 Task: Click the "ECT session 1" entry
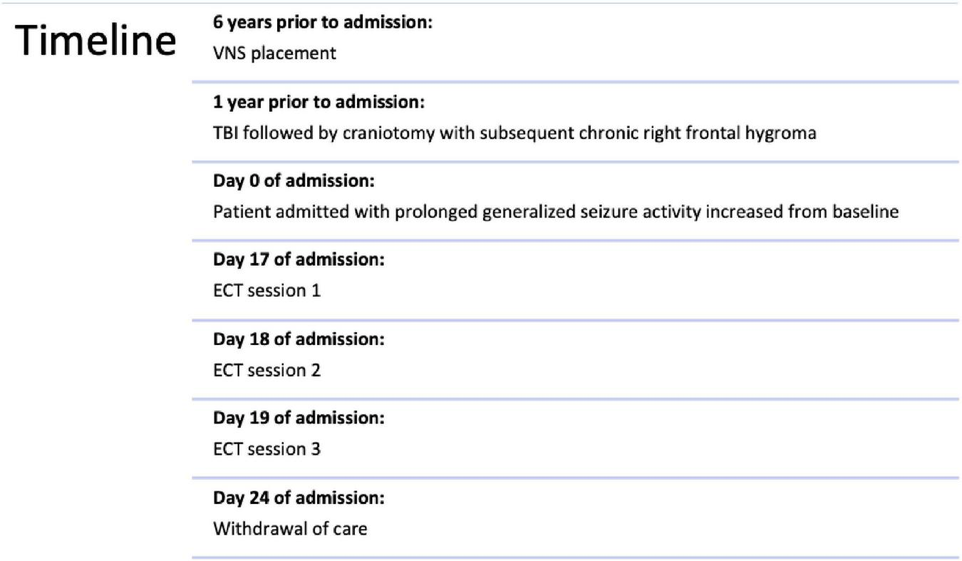267,291
